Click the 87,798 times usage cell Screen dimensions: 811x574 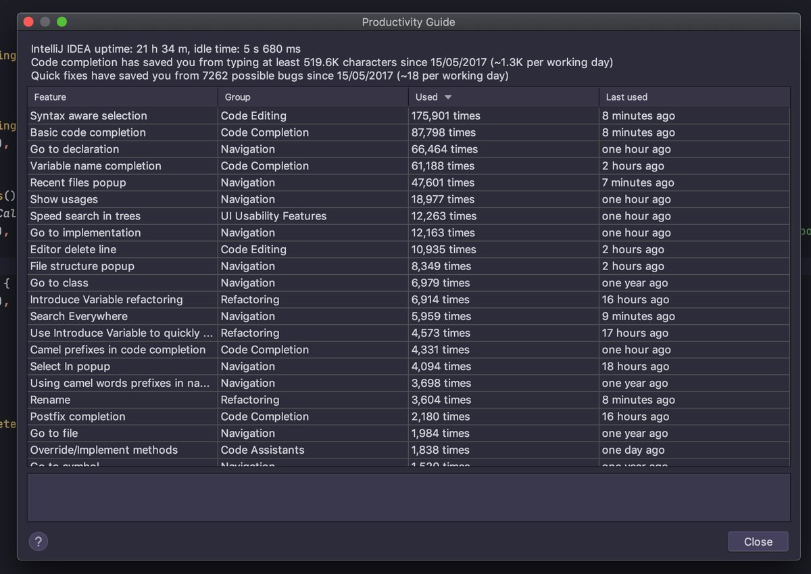(503, 132)
